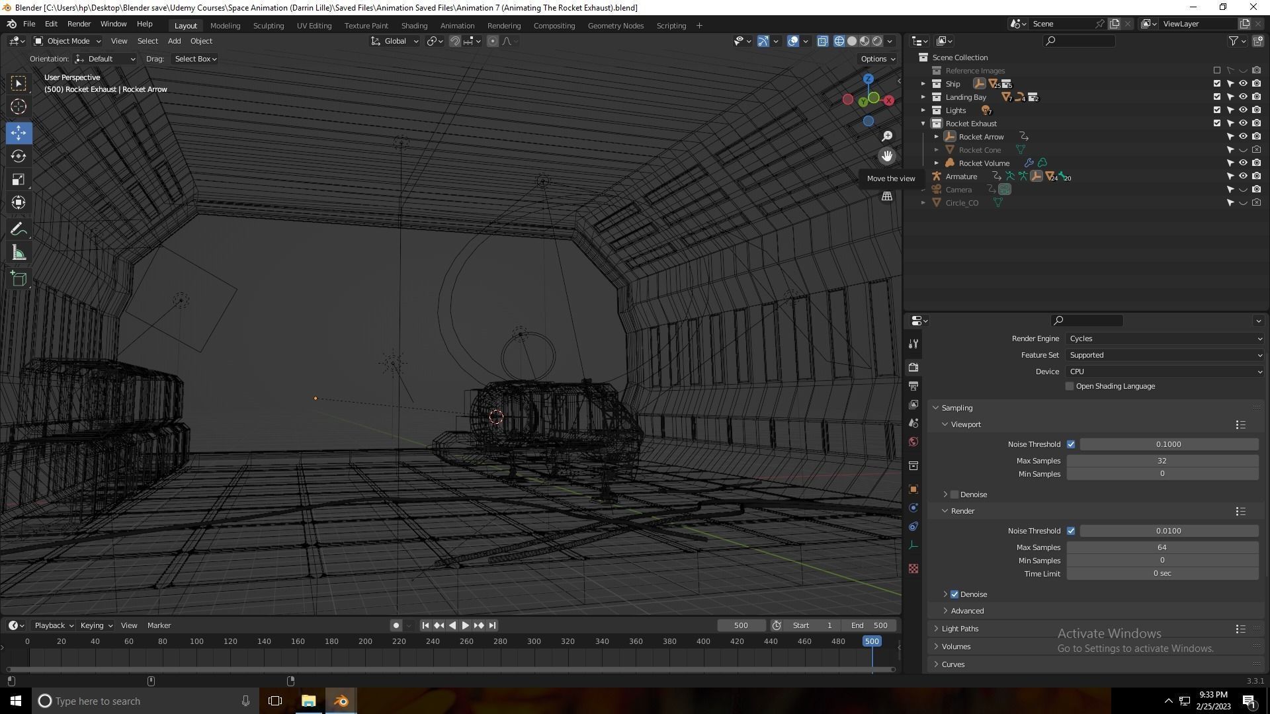Viewport: 1270px width, 714px height.
Task: Open the World properties tab
Action: point(913,442)
